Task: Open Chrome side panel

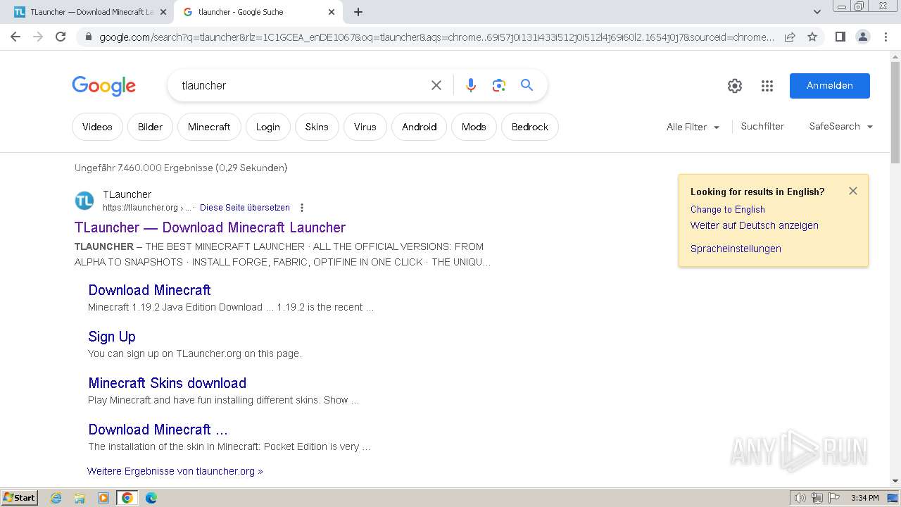Action: tap(840, 37)
